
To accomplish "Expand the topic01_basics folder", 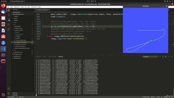I will point(18,28).
